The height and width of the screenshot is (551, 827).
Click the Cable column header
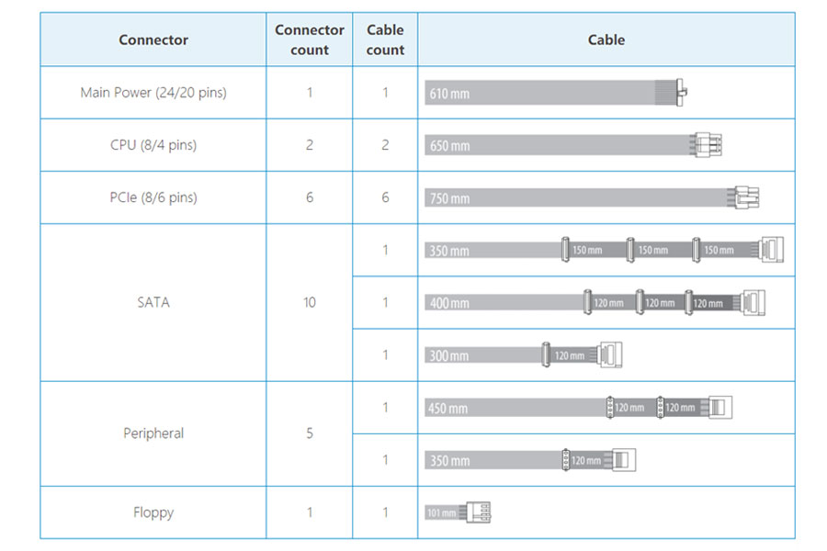click(606, 40)
